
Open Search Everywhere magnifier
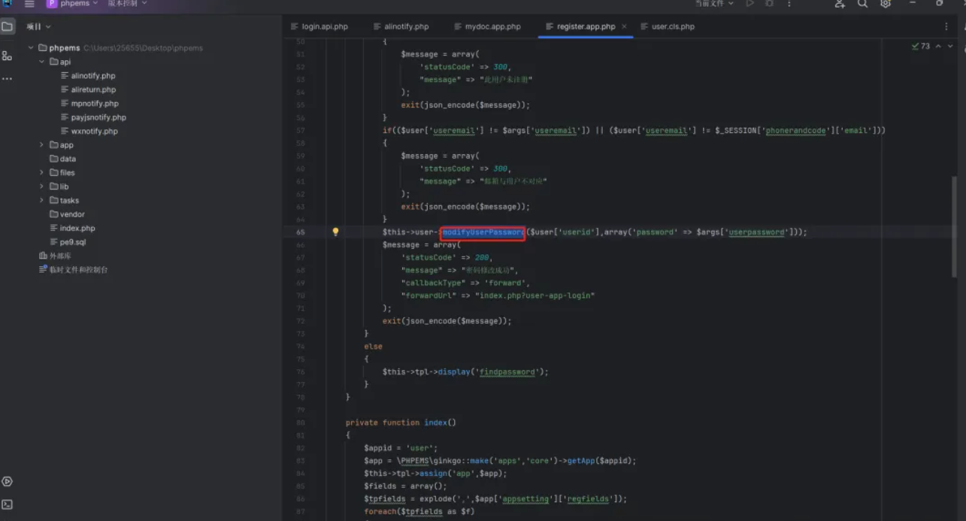[862, 4]
